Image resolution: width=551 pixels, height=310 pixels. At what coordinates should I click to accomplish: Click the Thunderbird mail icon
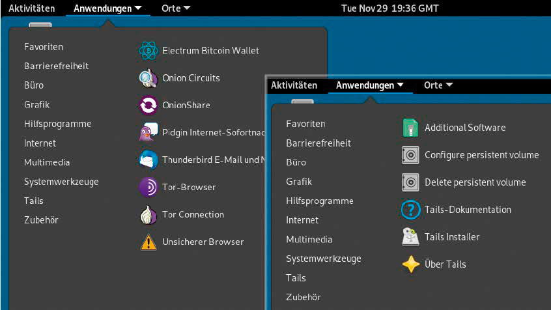pos(148,160)
